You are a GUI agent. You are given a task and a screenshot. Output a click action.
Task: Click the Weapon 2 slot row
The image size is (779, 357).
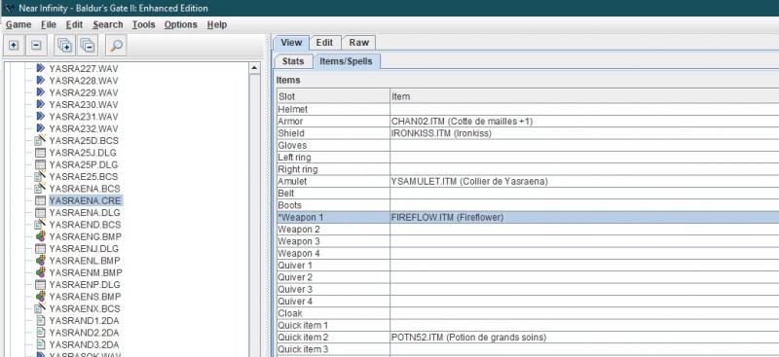coord(528,230)
